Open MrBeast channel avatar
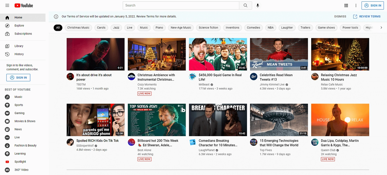This screenshot has width=387, height=175. [193, 77]
